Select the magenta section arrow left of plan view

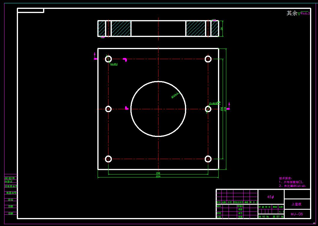[x=95, y=56]
